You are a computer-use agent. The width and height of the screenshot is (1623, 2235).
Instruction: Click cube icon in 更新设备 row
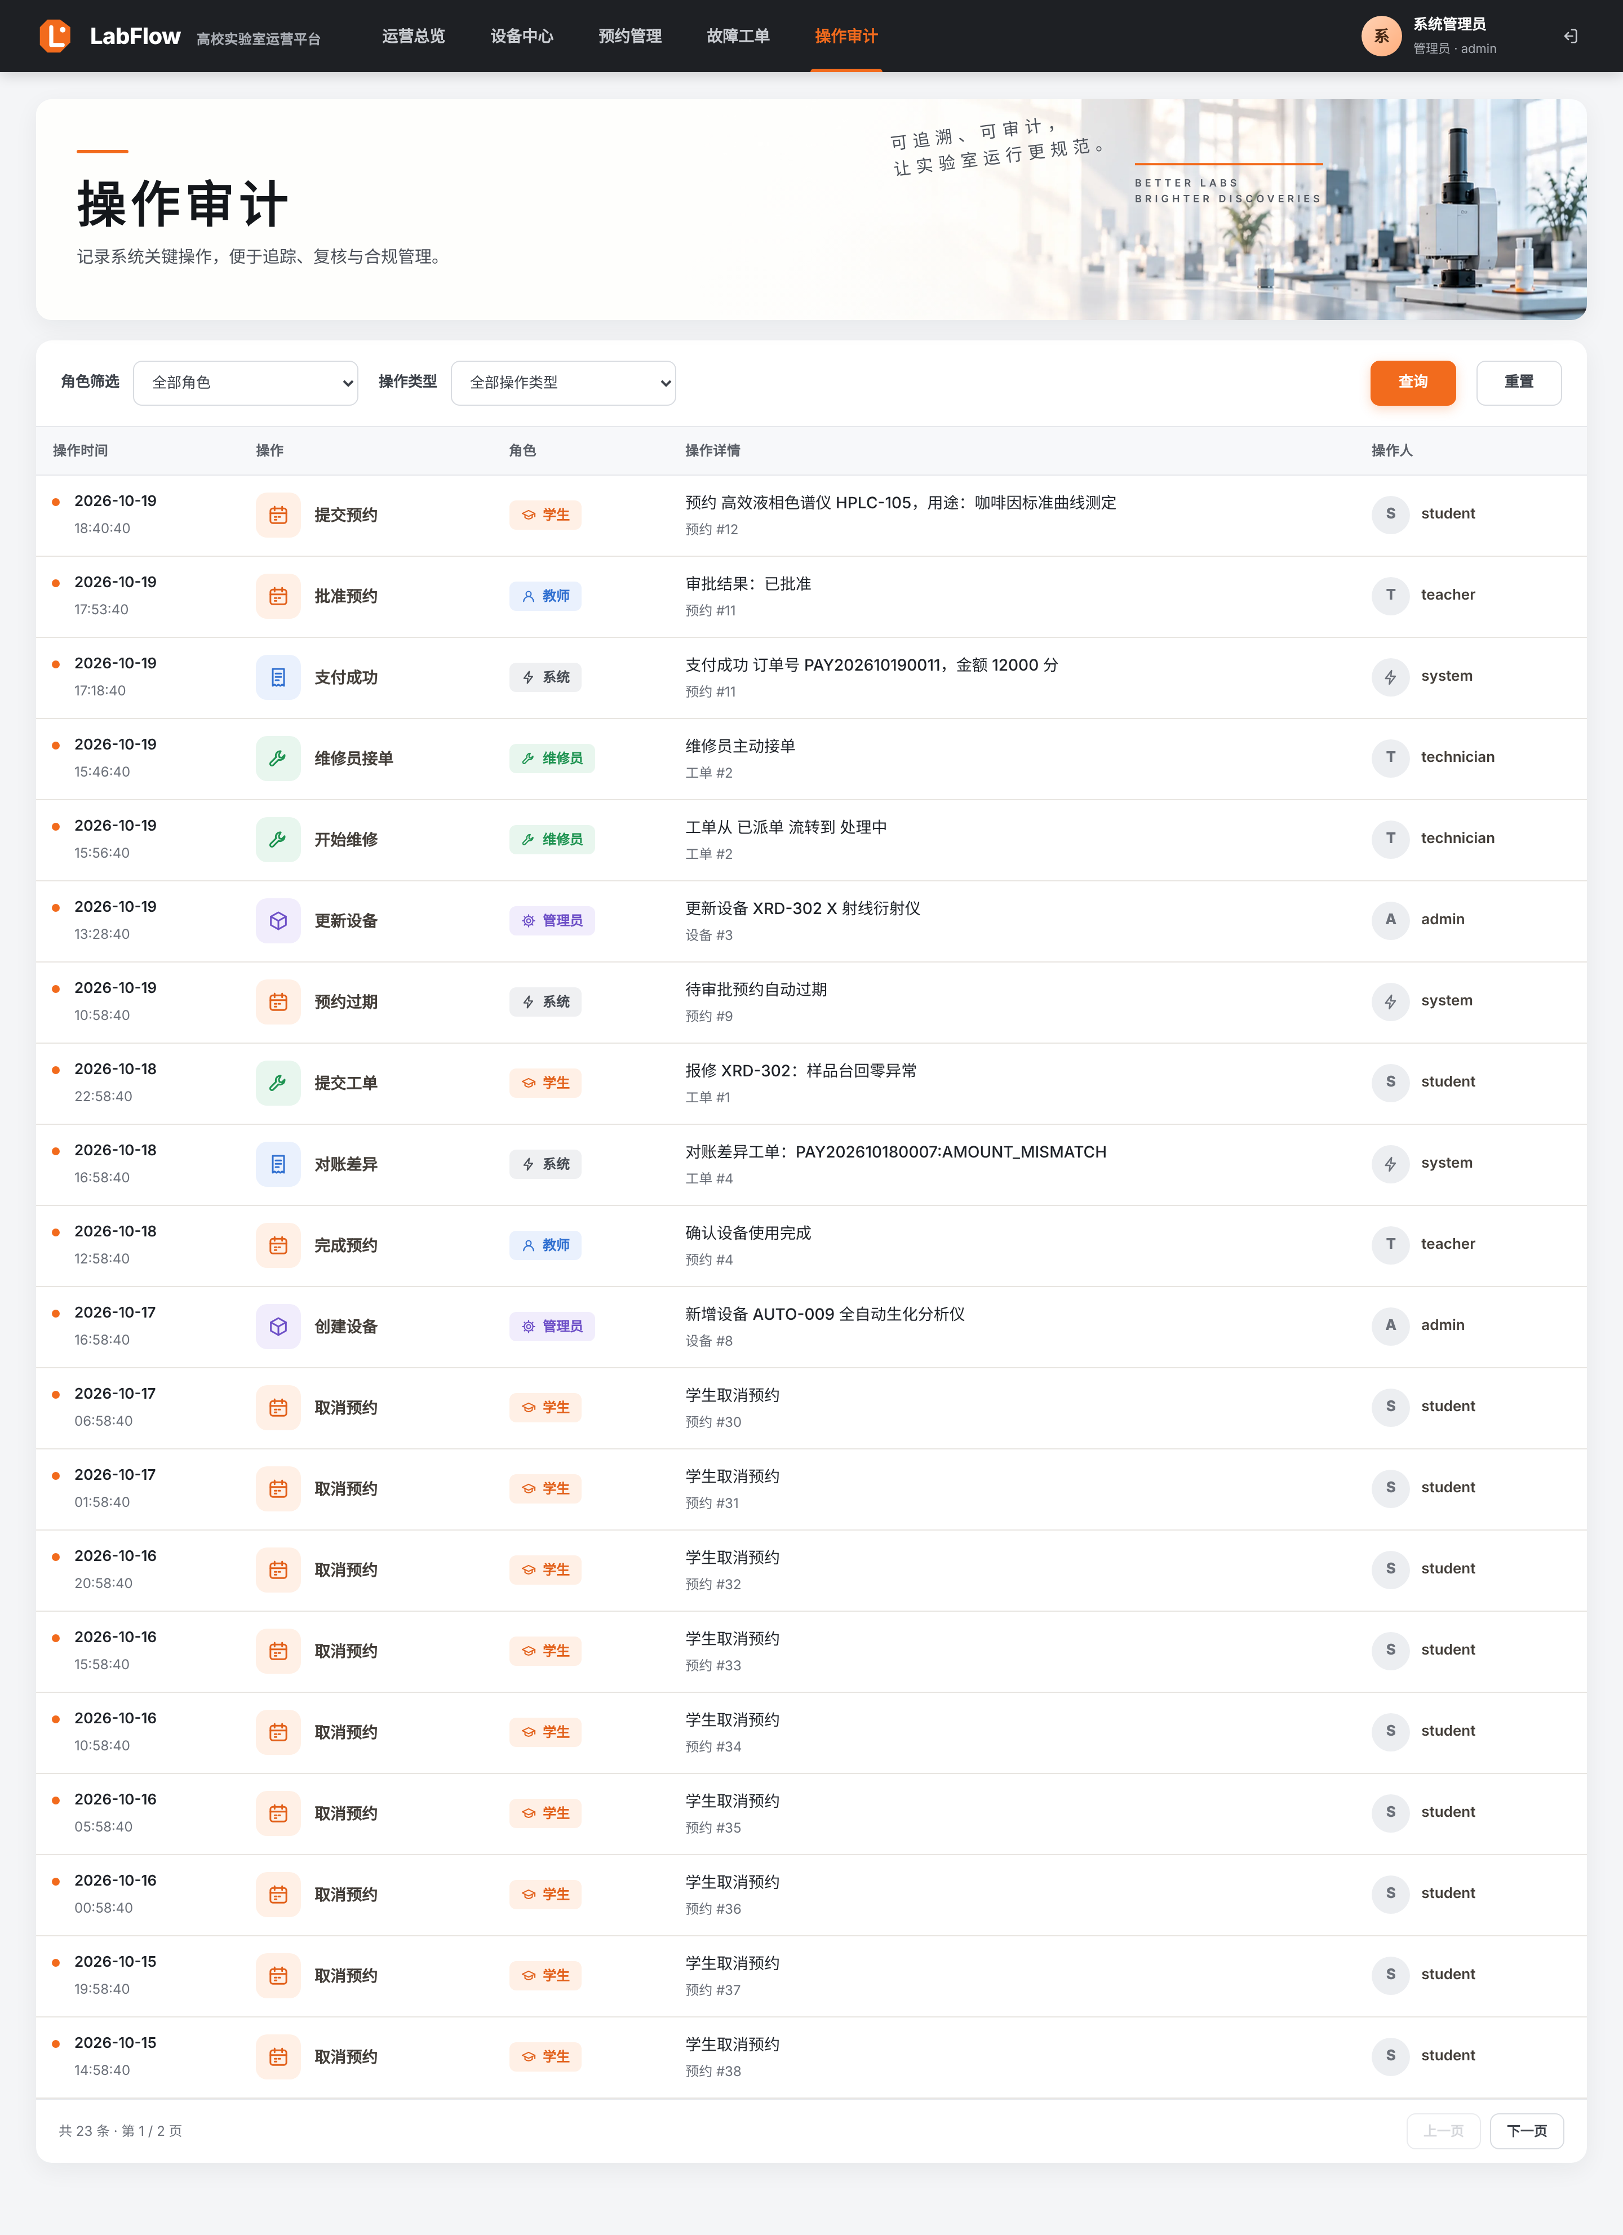click(x=278, y=920)
